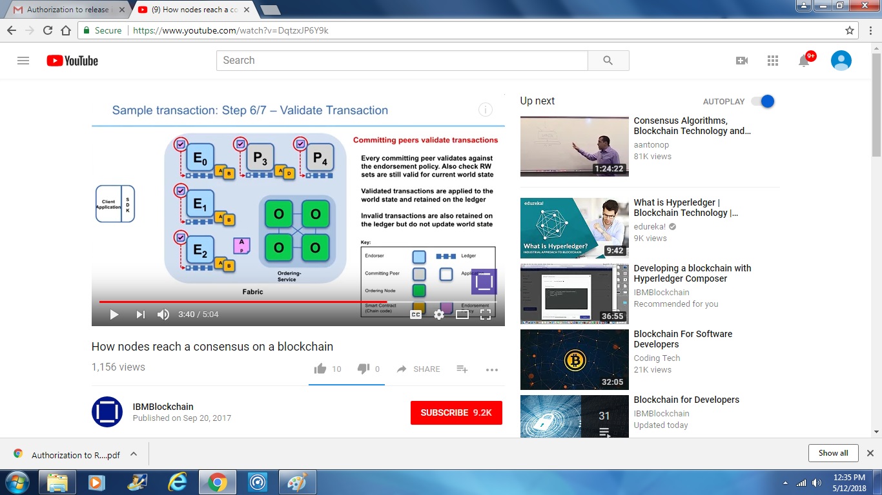Image resolution: width=882 pixels, height=495 pixels.
Task: Subscribe to IBMBlockchain
Action: coord(456,412)
